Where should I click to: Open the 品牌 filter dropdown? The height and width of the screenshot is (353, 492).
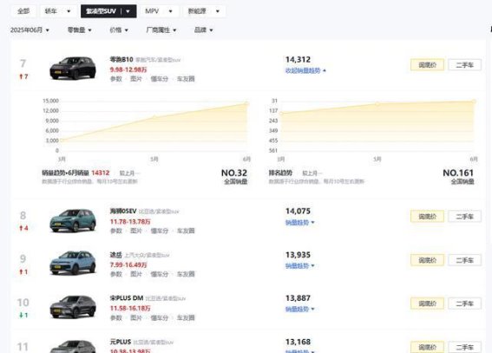tap(204, 30)
